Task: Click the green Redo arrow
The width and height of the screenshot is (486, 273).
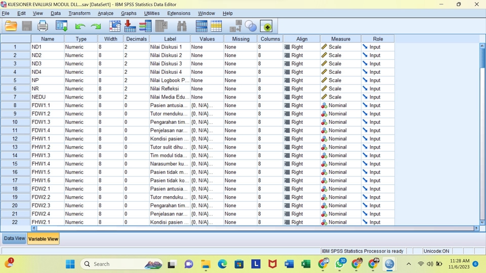Action: (96, 26)
